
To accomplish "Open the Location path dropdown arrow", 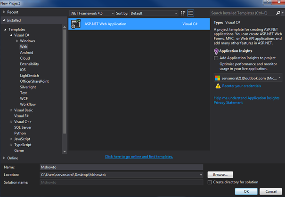I will [201, 175].
